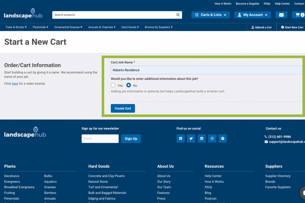Image resolution: width=305 pixels, height=203 pixels.
Task: Click Become a Supplier link
Action: click(248, 4)
